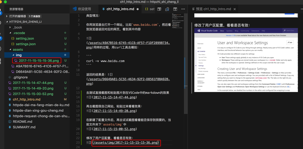Click the braces icon beside settings.json
Image resolution: width=303 pixels, height=149 pixels.
[13, 44]
